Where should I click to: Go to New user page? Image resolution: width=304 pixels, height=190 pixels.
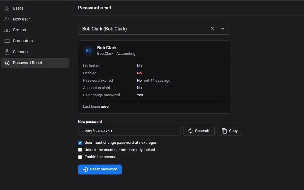pyautogui.click(x=35, y=19)
